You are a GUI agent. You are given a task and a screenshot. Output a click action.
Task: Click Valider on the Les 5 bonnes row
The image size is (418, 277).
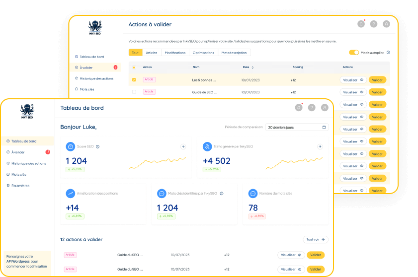click(x=377, y=79)
